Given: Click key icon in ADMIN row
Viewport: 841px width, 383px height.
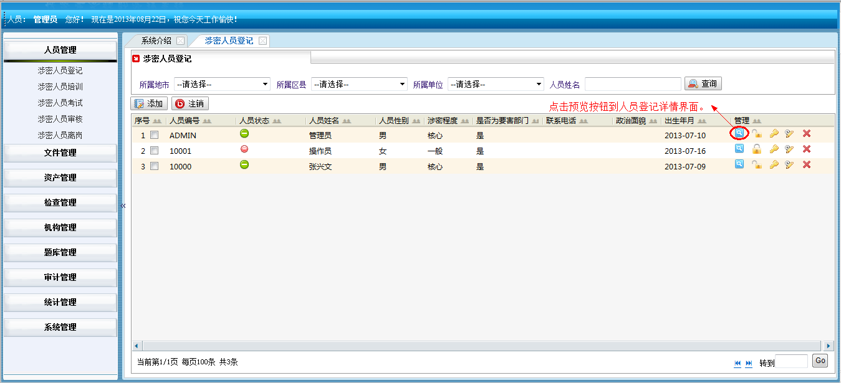Looking at the screenshot, I should click(x=774, y=133).
